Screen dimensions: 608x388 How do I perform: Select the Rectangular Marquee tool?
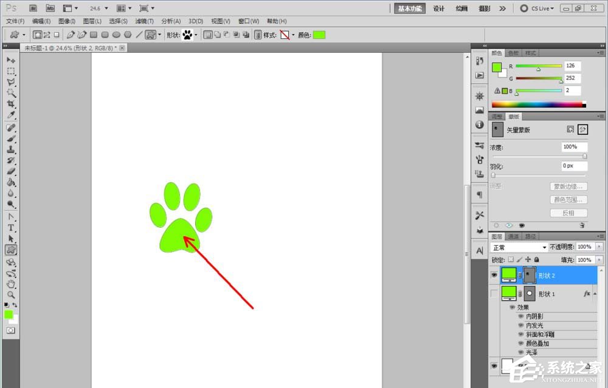coord(11,71)
